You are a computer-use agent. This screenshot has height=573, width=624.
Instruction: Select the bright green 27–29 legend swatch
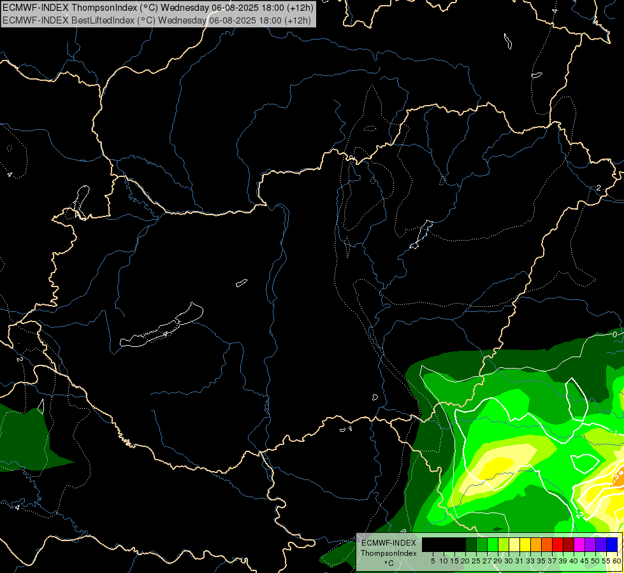click(493, 544)
